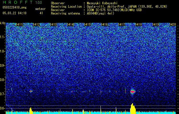This screenshot has width=179, height=114.
Task: Click the 0418 time marker
Action: (138, 25)
